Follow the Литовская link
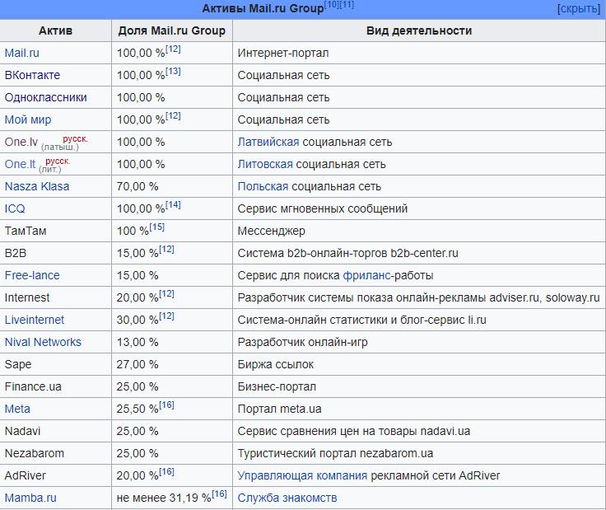The image size is (606, 510). (x=265, y=164)
